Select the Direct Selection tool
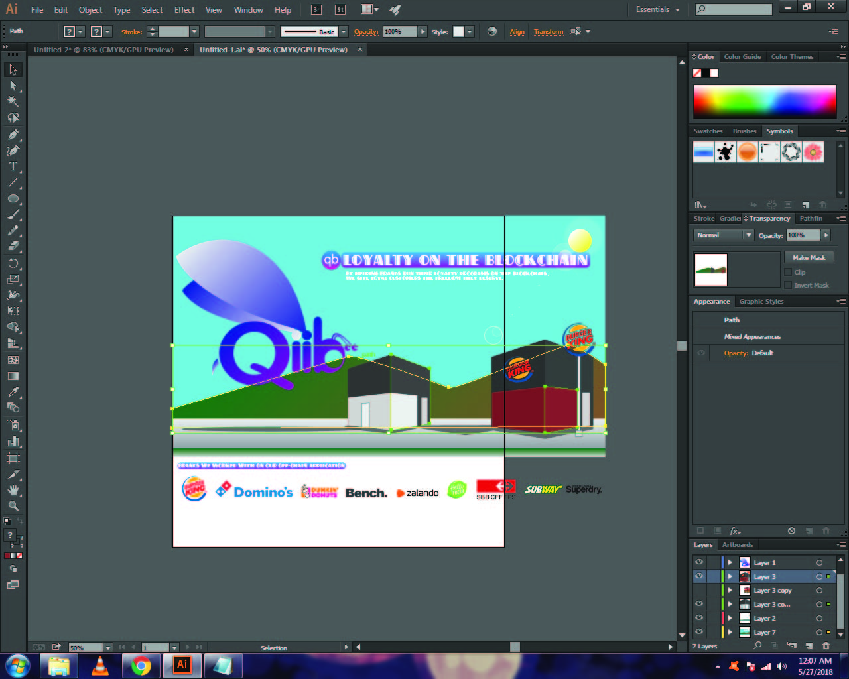 13,86
